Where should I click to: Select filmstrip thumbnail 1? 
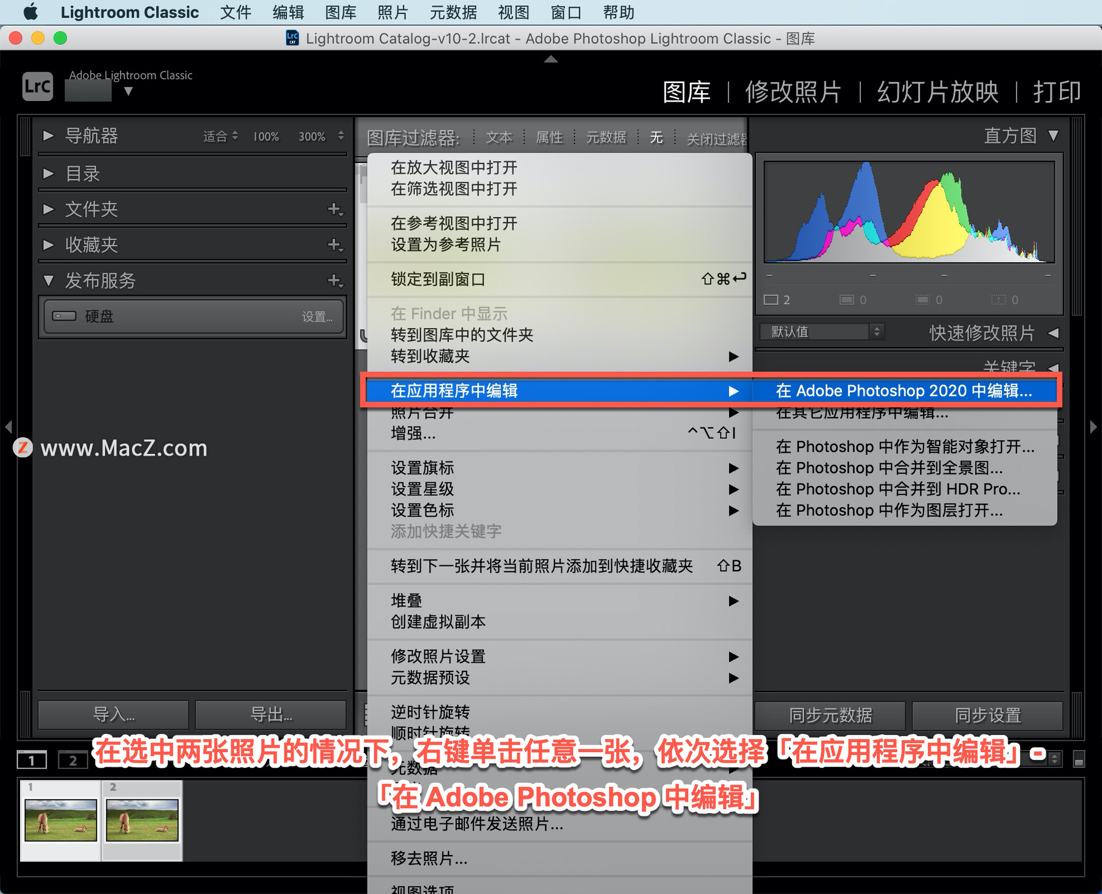tap(61, 821)
